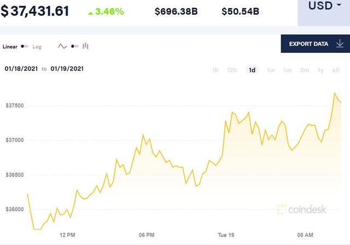The image size is (350, 245).
Task: Click the 01/18/2021 start date
Action: (x=21, y=69)
